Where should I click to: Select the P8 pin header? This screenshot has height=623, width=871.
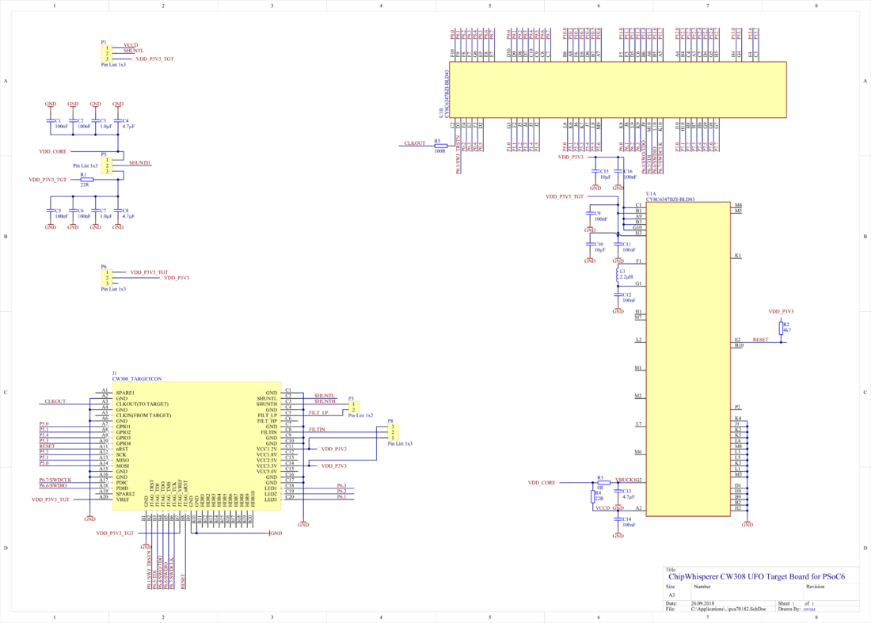[x=393, y=432]
